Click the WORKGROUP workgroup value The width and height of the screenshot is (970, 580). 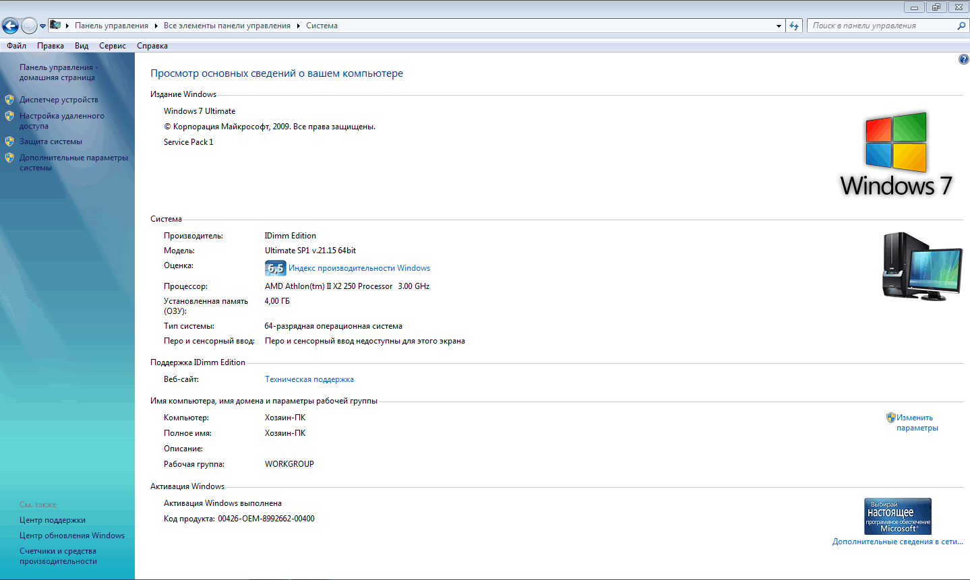click(x=289, y=464)
